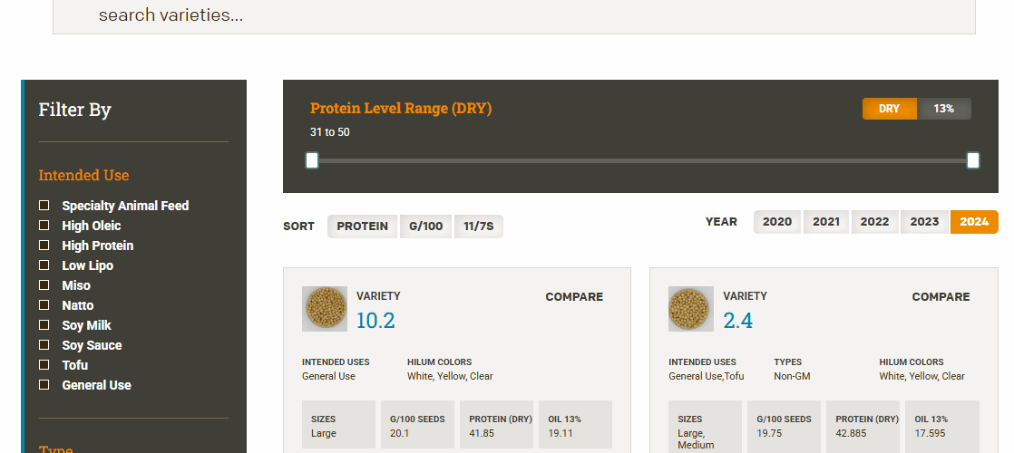Sort varieties by G/100
Image resolution: width=1014 pixels, height=453 pixels.
[x=425, y=226]
